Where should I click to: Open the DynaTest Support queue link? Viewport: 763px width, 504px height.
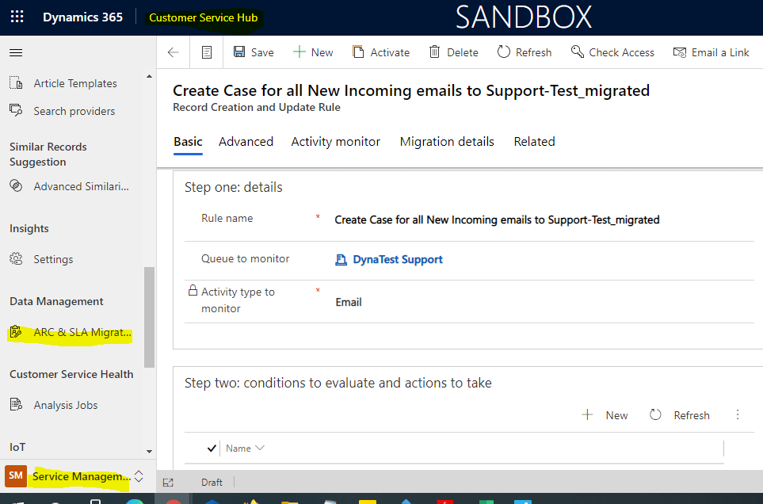click(397, 259)
